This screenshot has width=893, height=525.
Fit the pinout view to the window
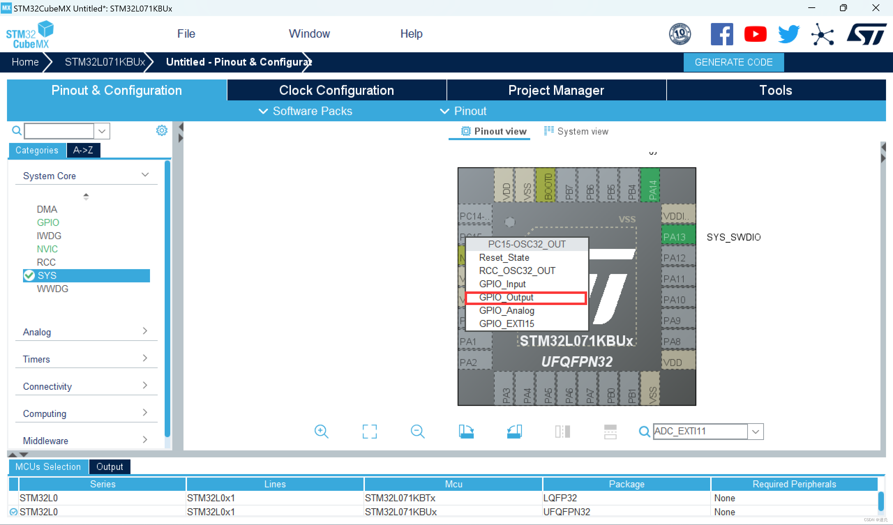[369, 431]
